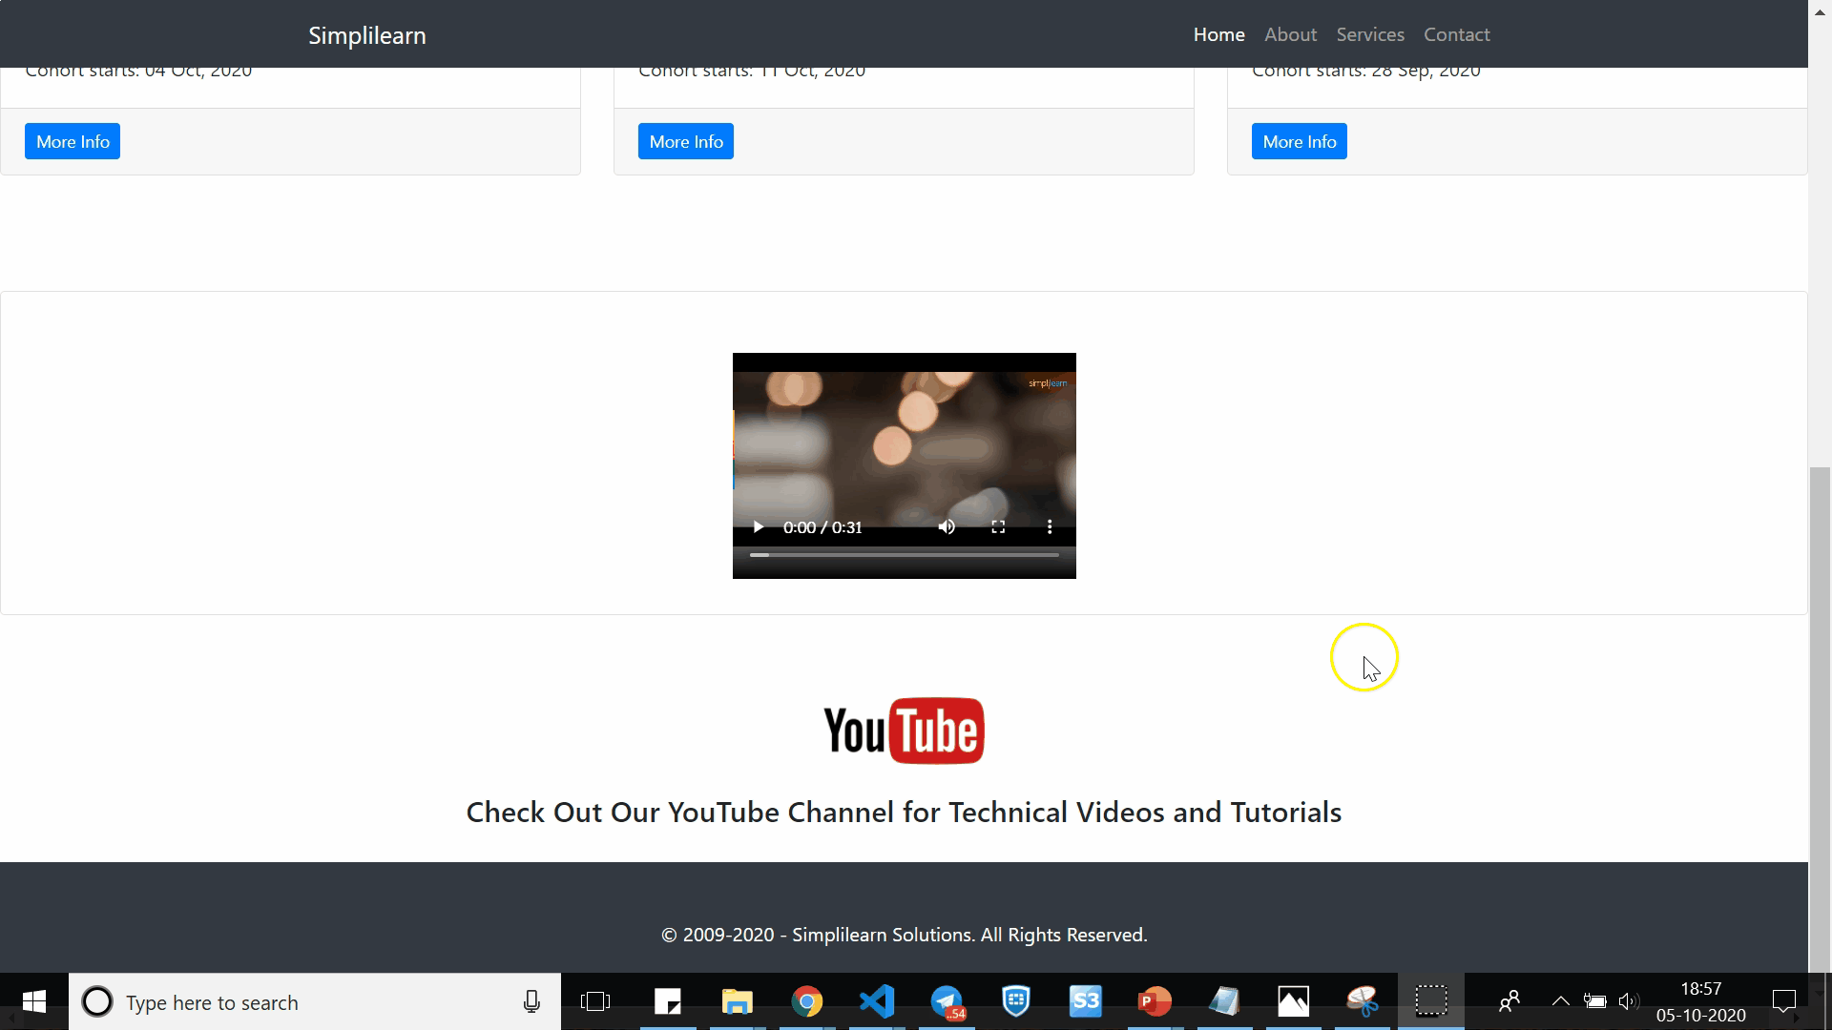The image size is (1832, 1030).
Task: Open the clock and date flyout
Action: tap(1700, 1001)
